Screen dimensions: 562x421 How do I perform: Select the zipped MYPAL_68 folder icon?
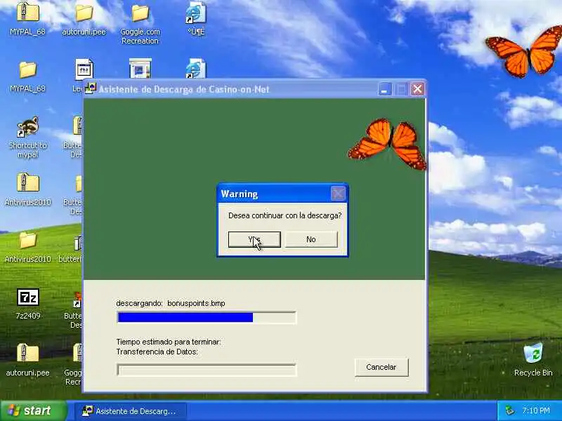[x=27, y=12]
